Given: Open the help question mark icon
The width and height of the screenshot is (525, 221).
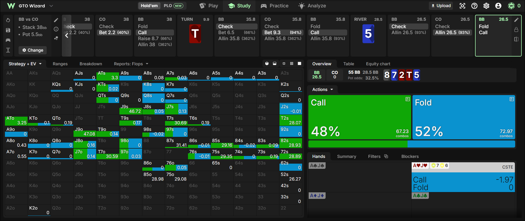Looking at the screenshot, I should click(x=474, y=6).
